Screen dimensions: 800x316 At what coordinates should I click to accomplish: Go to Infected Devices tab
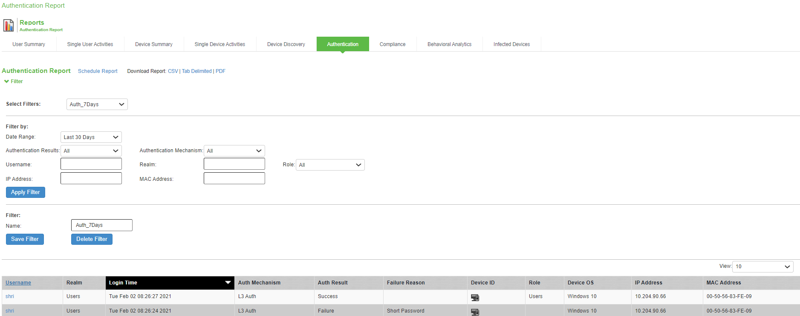pyautogui.click(x=511, y=44)
